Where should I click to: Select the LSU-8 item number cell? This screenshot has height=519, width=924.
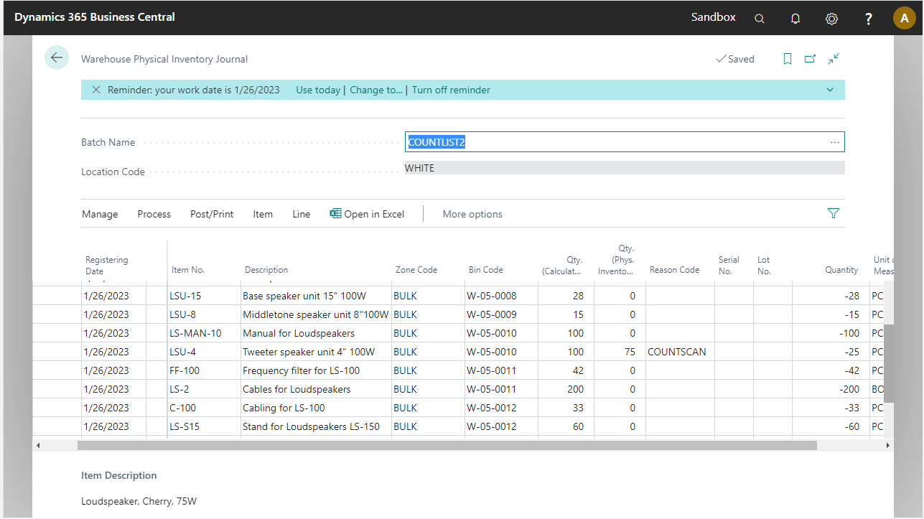point(203,314)
